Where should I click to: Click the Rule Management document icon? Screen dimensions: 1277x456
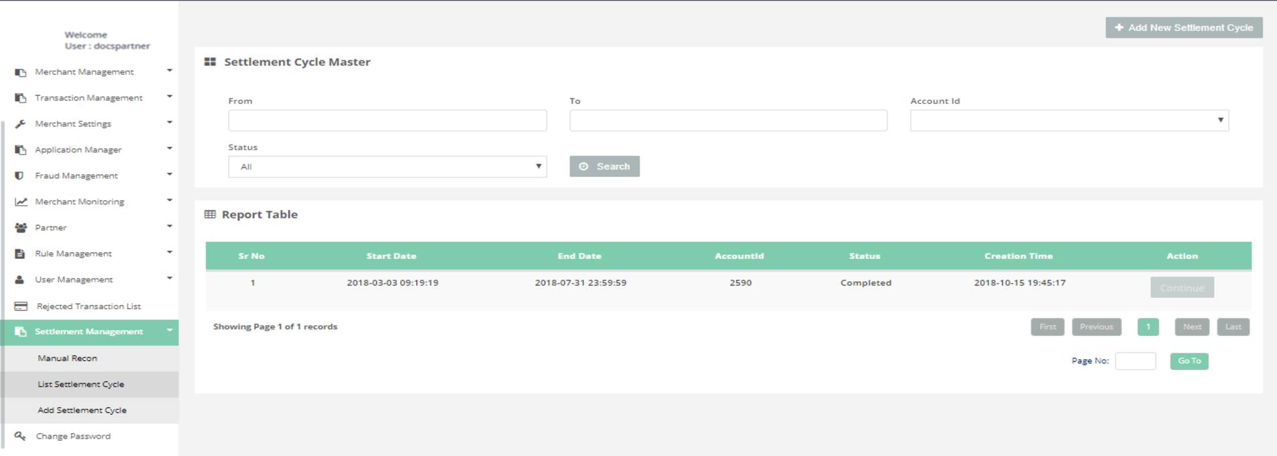(20, 253)
